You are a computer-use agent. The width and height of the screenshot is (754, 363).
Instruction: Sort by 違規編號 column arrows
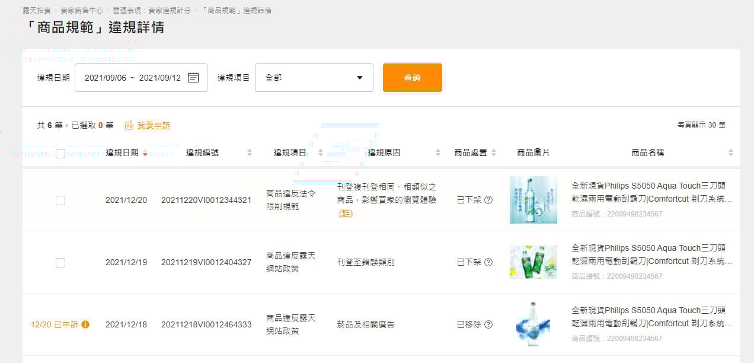[x=250, y=153]
